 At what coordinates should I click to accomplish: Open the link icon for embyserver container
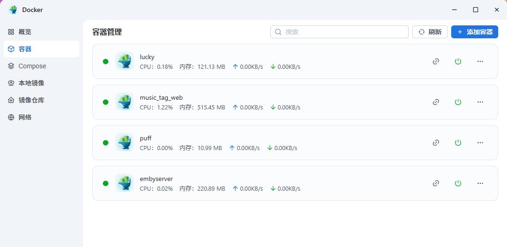pyautogui.click(x=436, y=183)
